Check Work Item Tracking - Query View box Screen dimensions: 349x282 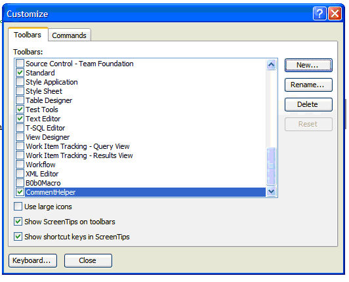tap(20, 146)
